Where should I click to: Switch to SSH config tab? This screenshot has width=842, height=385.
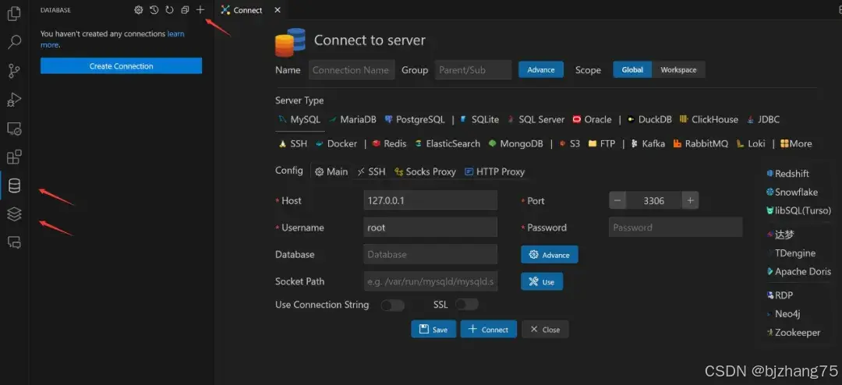[371, 171]
